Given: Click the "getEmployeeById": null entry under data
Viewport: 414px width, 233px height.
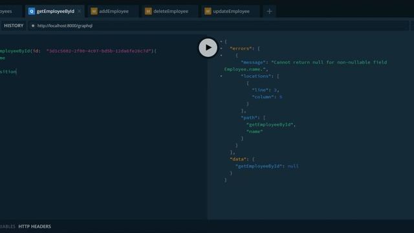Looking at the screenshot, I should pyautogui.click(x=267, y=166).
